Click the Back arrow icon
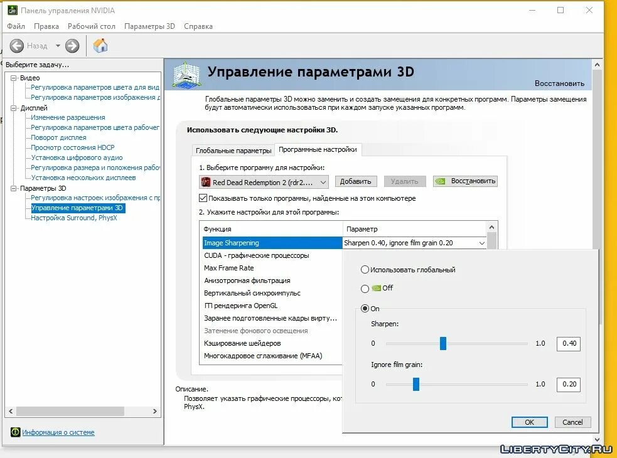Screen dimensions: 617x458 pyautogui.click(x=16, y=46)
